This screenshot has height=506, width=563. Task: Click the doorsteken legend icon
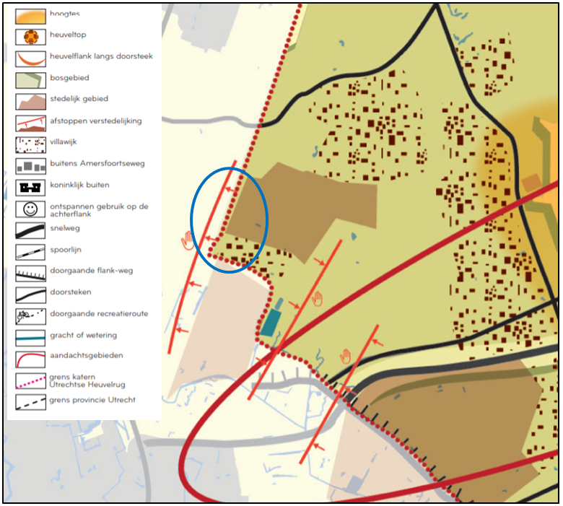pyautogui.click(x=30, y=295)
